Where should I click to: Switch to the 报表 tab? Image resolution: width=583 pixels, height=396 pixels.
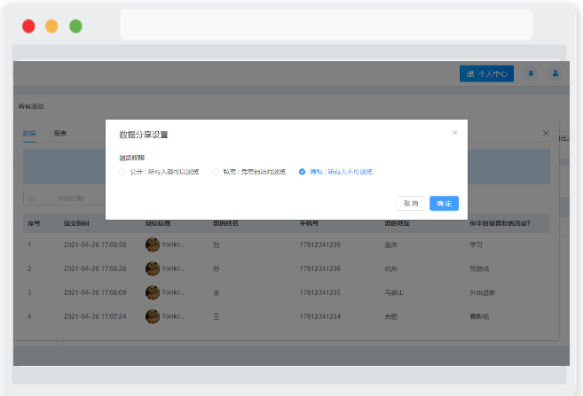(59, 133)
